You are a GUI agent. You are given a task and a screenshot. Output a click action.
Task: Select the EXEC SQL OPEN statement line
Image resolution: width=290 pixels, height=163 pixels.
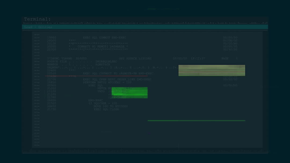[117, 80]
